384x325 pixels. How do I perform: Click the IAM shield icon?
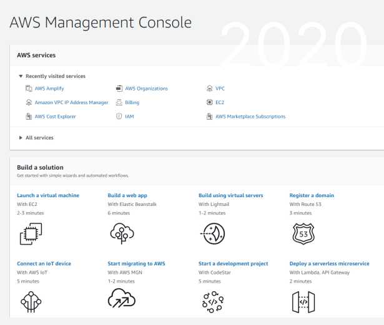[x=119, y=116]
